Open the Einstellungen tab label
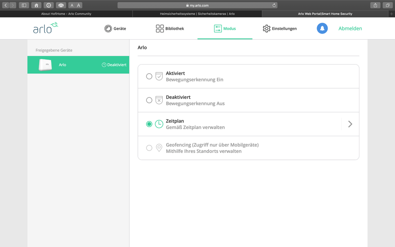 click(284, 28)
